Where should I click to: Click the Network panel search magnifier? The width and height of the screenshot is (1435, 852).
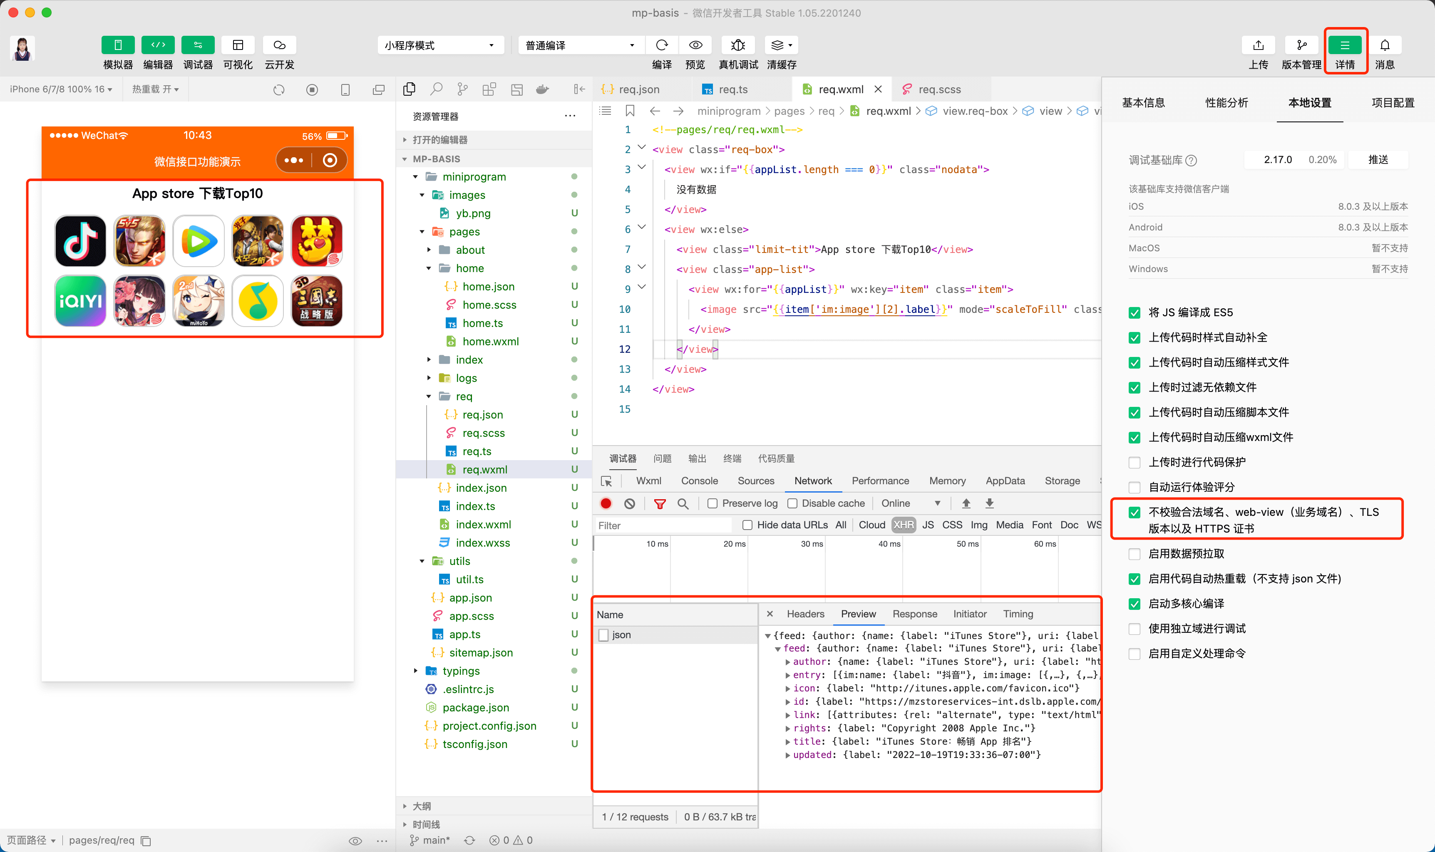(x=683, y=503)
